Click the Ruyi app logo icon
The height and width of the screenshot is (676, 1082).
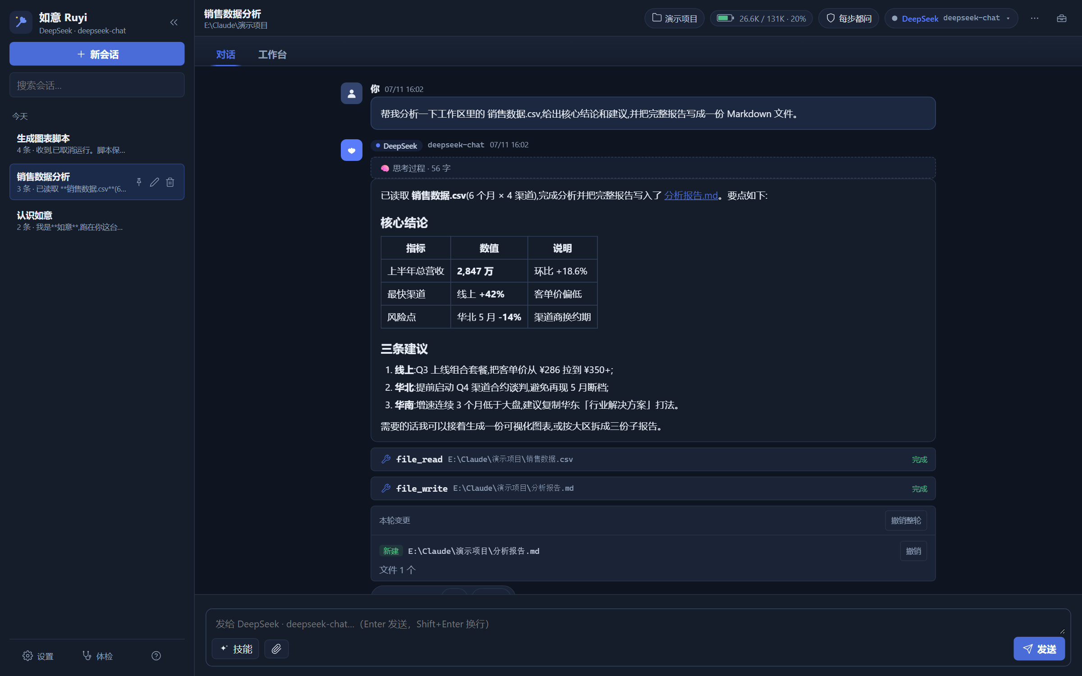pyautogui.click(x=21, y=22)
